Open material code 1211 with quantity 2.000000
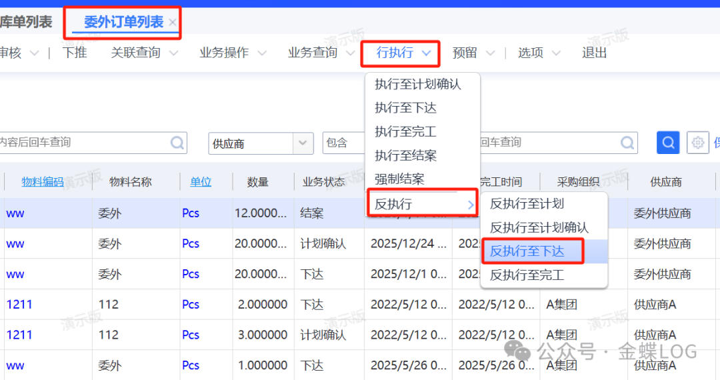Viewport: 720px width, 380px height. pos(19,305)
